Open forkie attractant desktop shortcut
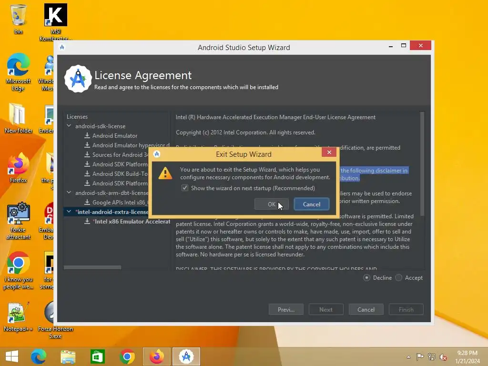 click(18, 221)
